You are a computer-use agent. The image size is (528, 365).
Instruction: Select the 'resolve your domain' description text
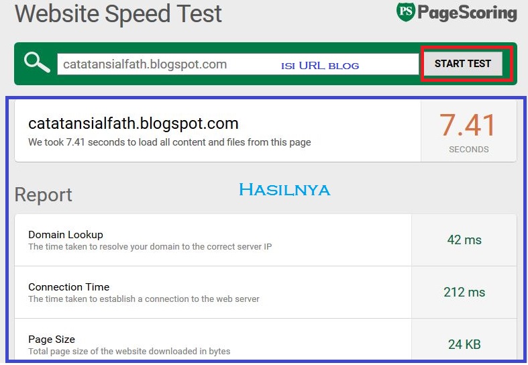point(150,247)
